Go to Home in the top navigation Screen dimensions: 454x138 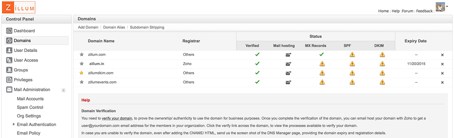[x=383, y=11]
